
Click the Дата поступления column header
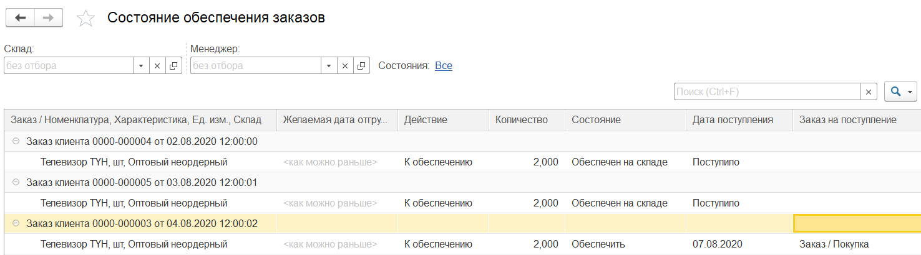pyautogui.click(x=733, y=120)
